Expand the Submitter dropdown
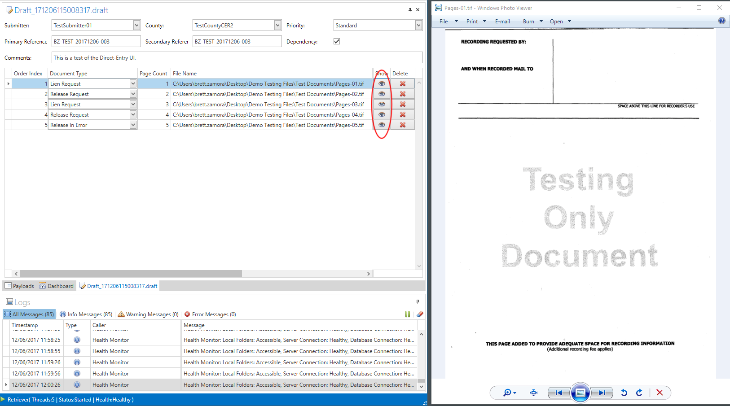The width and height of the screenshot is (730, 406). click(136, 26)
